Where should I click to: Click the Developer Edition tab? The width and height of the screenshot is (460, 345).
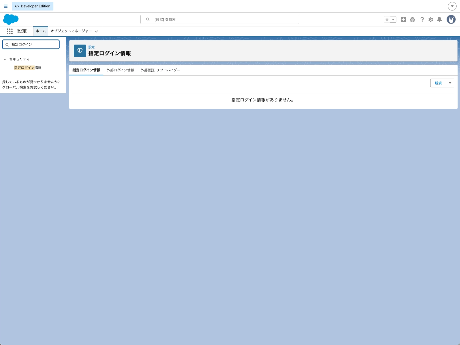pyautogui.click(x=33, y=6)
